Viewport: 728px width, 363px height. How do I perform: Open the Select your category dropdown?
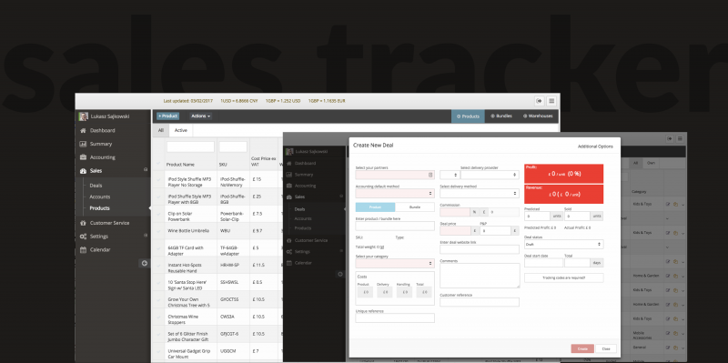tap(395, 263)
